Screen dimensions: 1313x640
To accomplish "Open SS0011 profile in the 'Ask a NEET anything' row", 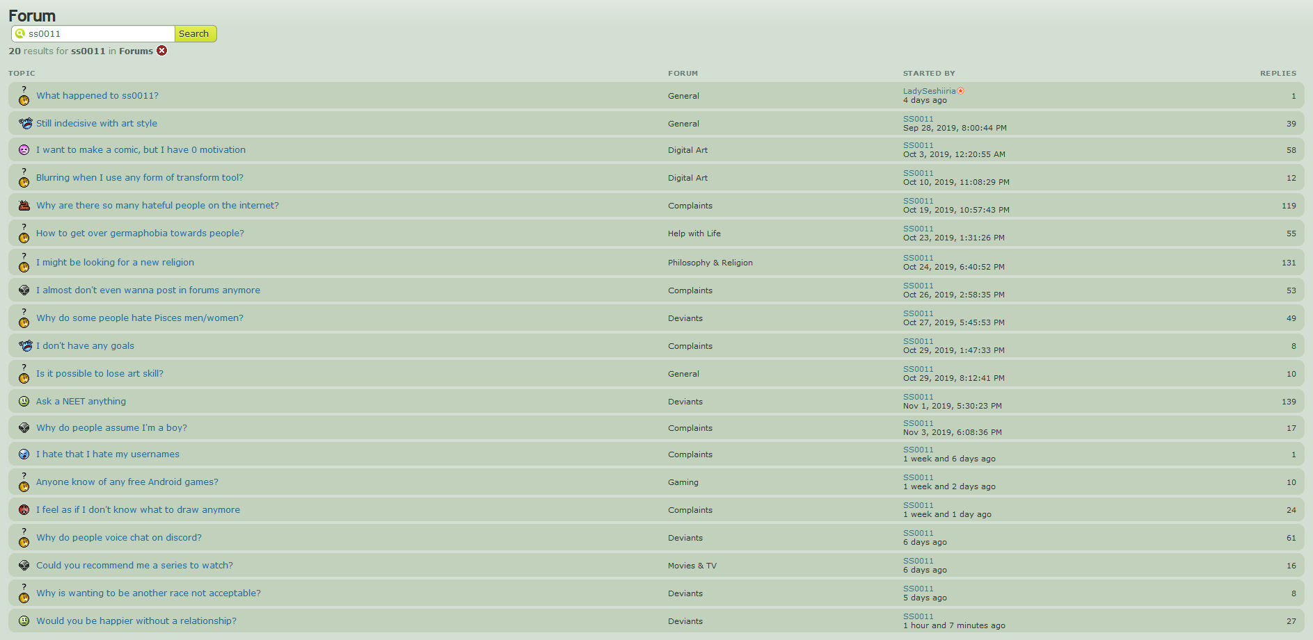I will (x=918, y=397).
